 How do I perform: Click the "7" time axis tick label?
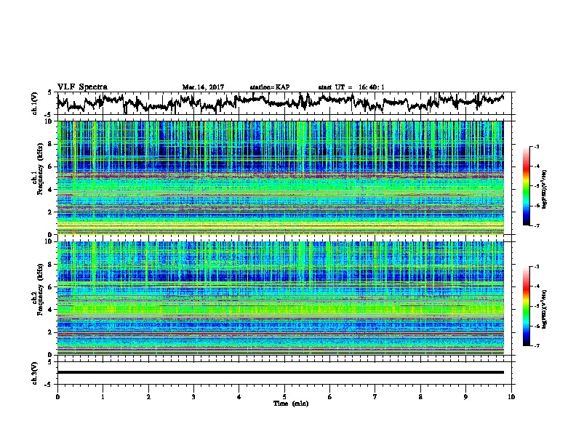pyautogui.click(x=375, y=397)
